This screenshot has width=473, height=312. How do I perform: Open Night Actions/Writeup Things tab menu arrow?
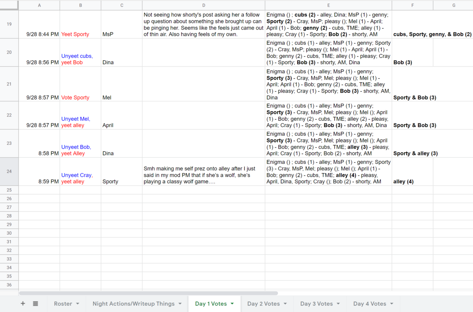point(180,304)
